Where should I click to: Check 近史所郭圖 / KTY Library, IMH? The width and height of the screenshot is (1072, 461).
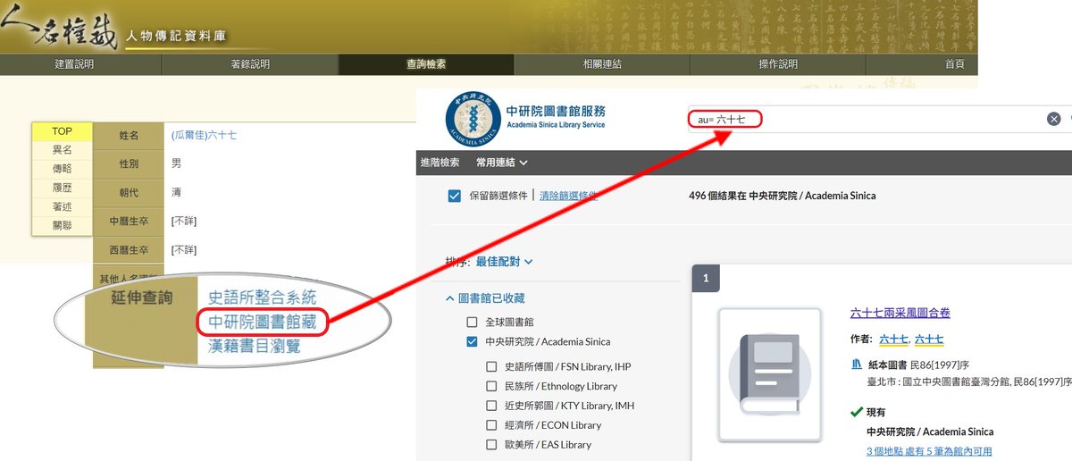(x=491, y=406)
